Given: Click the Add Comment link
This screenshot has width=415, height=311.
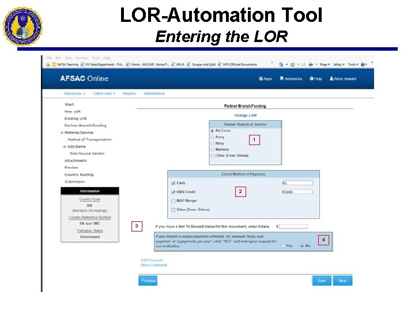Looking at the screenshot, I should click(152, 260).
